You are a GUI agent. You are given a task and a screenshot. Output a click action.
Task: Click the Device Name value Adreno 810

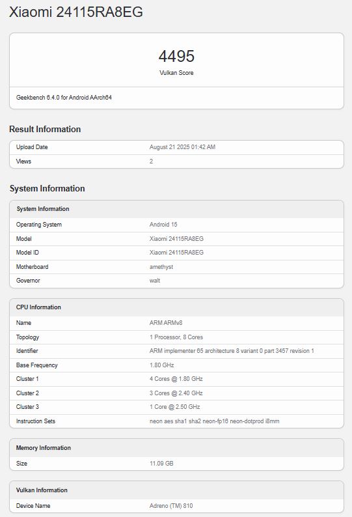171,506
